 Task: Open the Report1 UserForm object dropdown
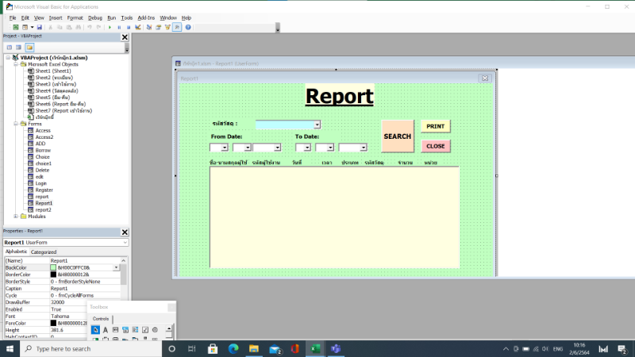[x=124, y=242]
